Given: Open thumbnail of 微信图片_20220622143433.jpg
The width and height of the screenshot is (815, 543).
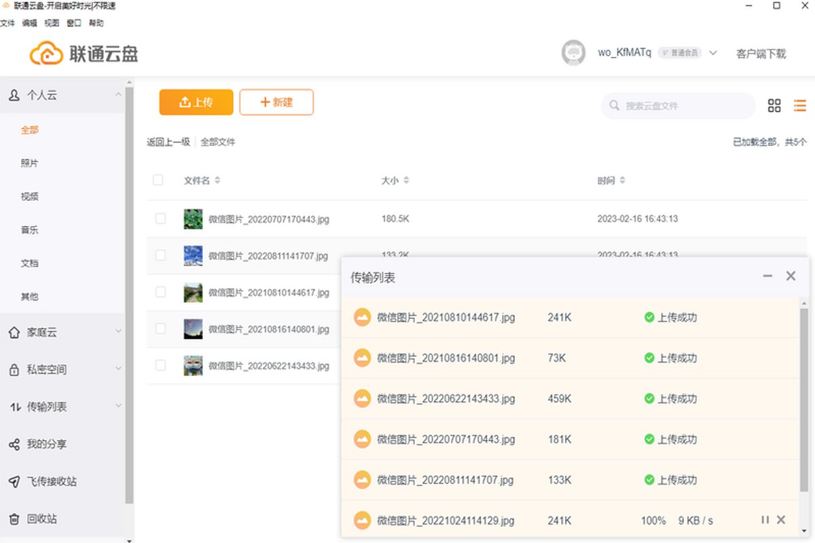Looking at the screenshot, I should click(x=194, y=365).
